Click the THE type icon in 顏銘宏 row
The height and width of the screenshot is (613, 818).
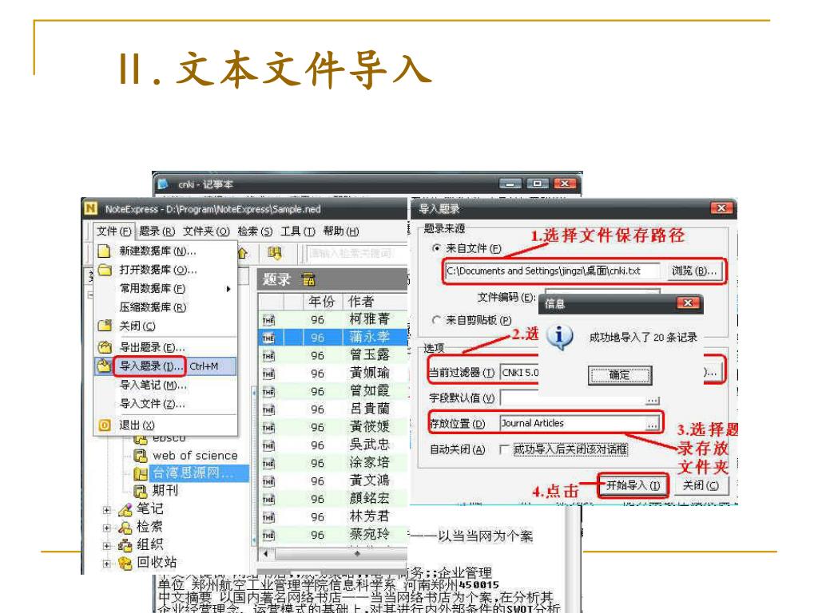(x=268, y=500)
